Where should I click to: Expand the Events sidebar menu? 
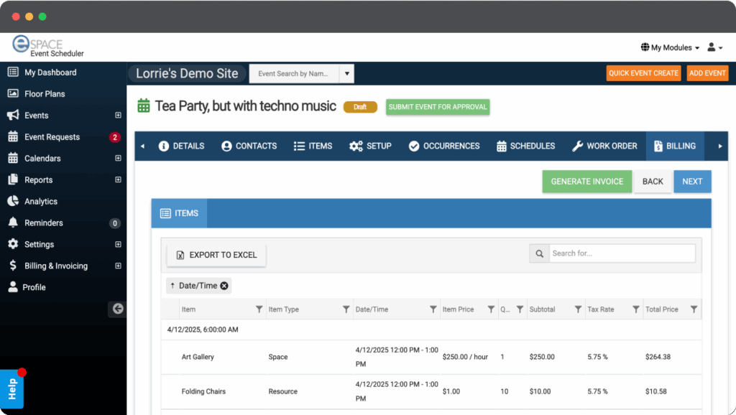118,116
